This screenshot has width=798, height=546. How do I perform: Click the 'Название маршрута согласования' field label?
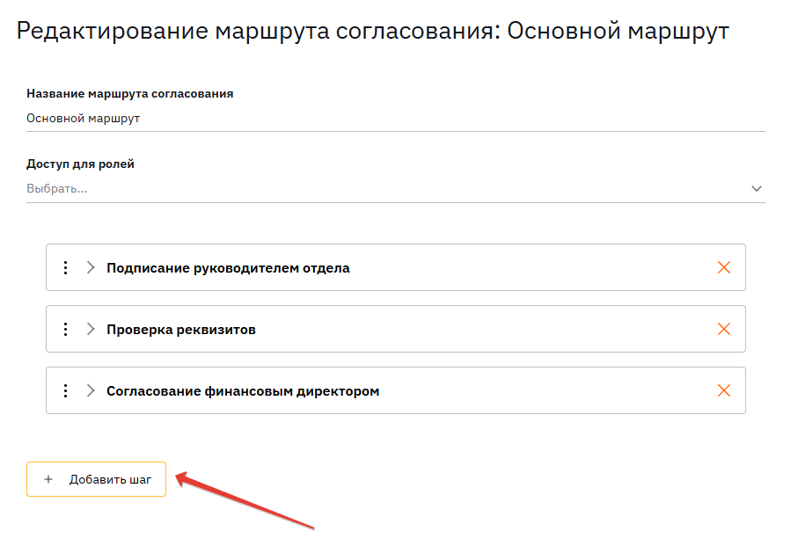point(130,93)
